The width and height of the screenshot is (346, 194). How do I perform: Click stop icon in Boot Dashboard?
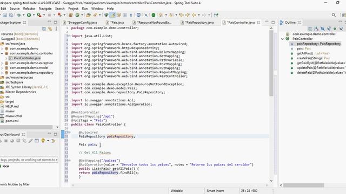pos(6,141)
